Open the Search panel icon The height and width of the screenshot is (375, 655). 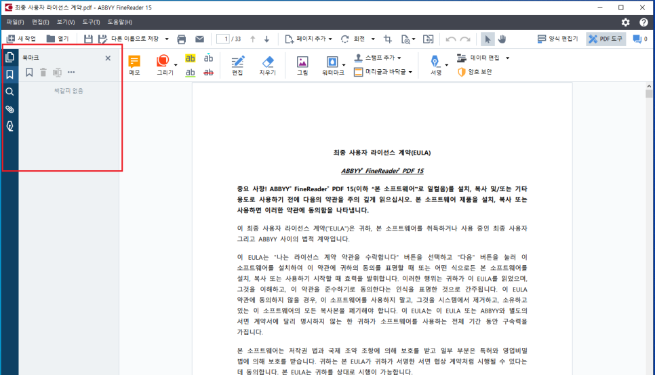tap(9, 92)
